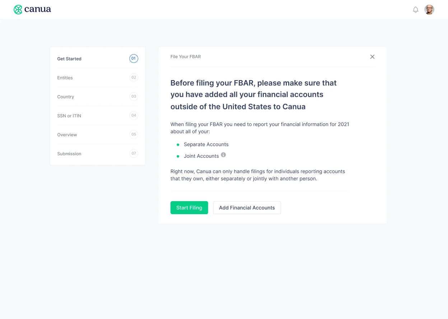448x319 pixels.
Task: Select the Entities step
Action: click(x=98, y=78)
